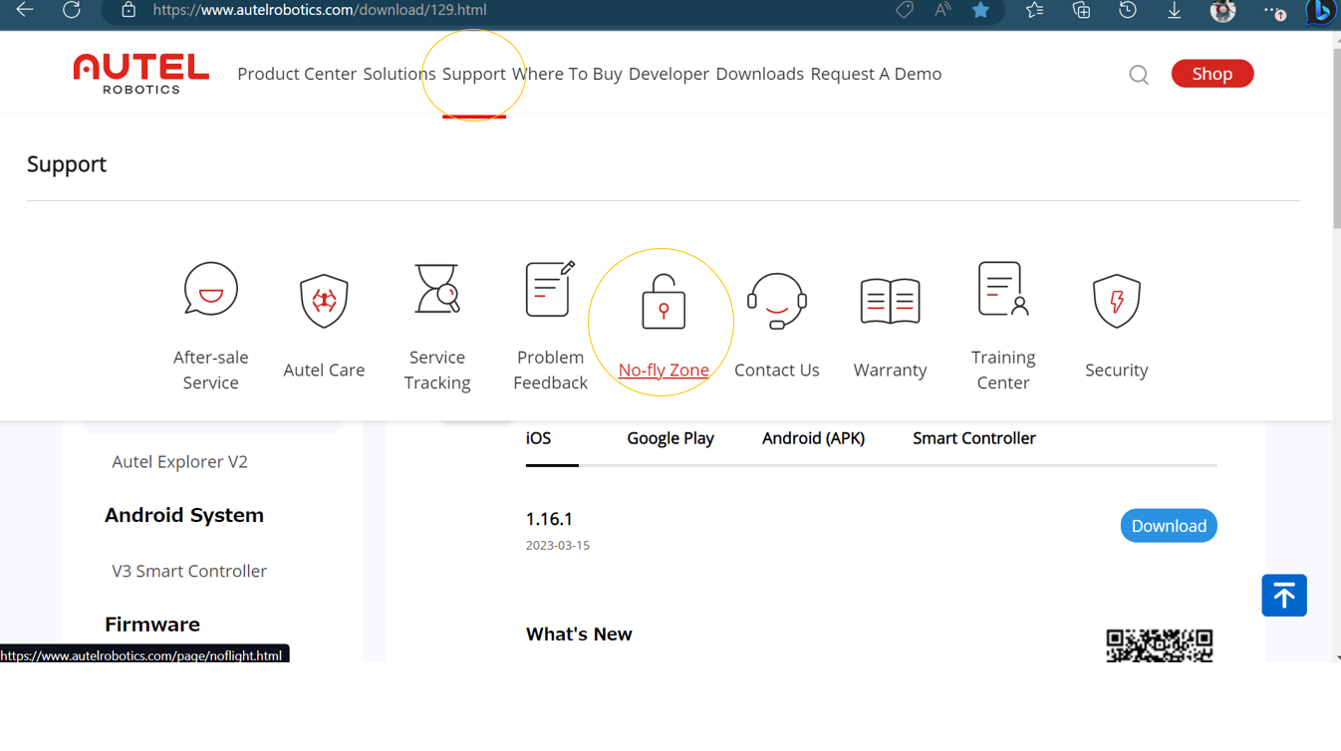Click the Warranty open book icon
Image resolution: width=1341 pixels, height=751 pixels.
[890, 301]
